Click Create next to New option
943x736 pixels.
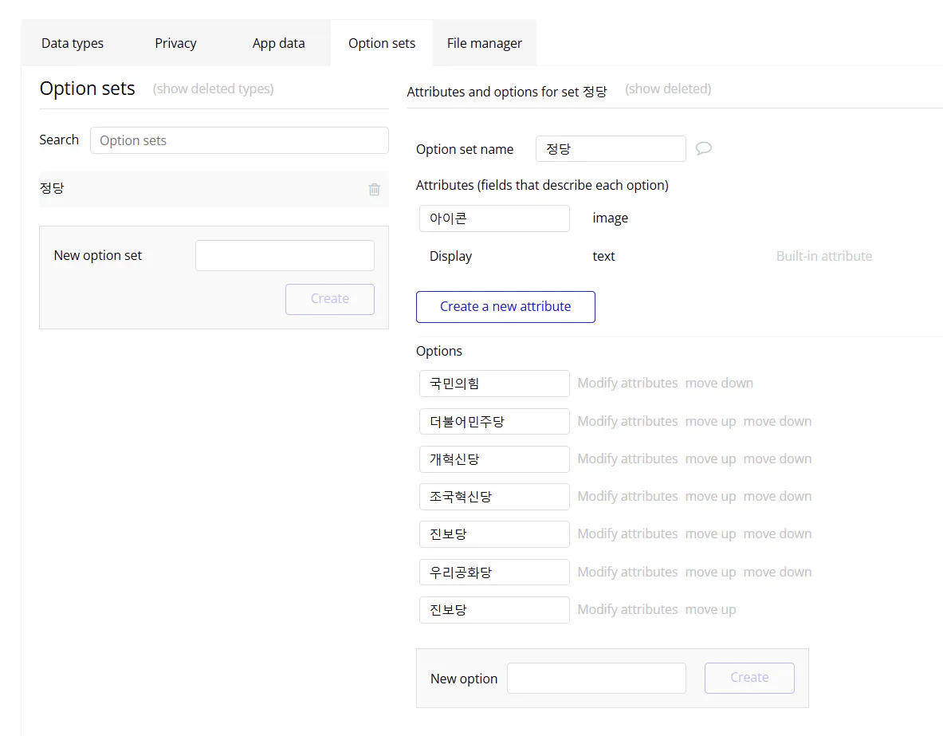point(749,677)
